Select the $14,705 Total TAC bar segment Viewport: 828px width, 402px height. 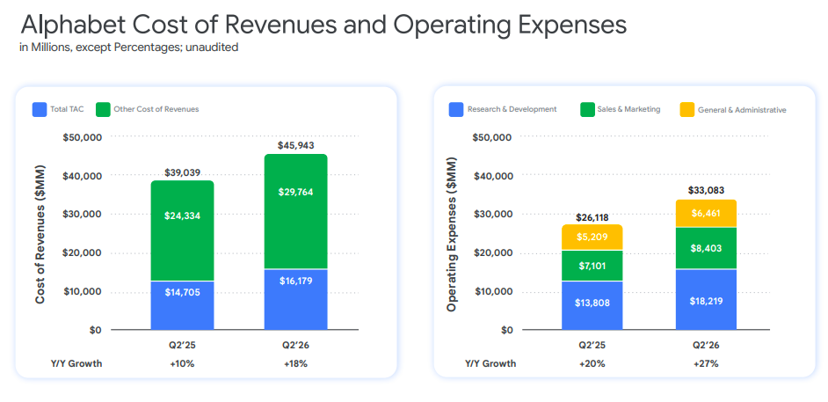[182, 305]
